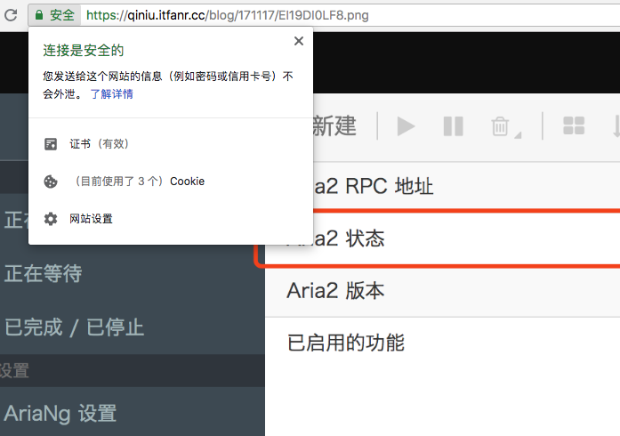This screenshot has width=620, height=436.
Task: View 证书 (有效) certificate details
Action: coord(100,144)
